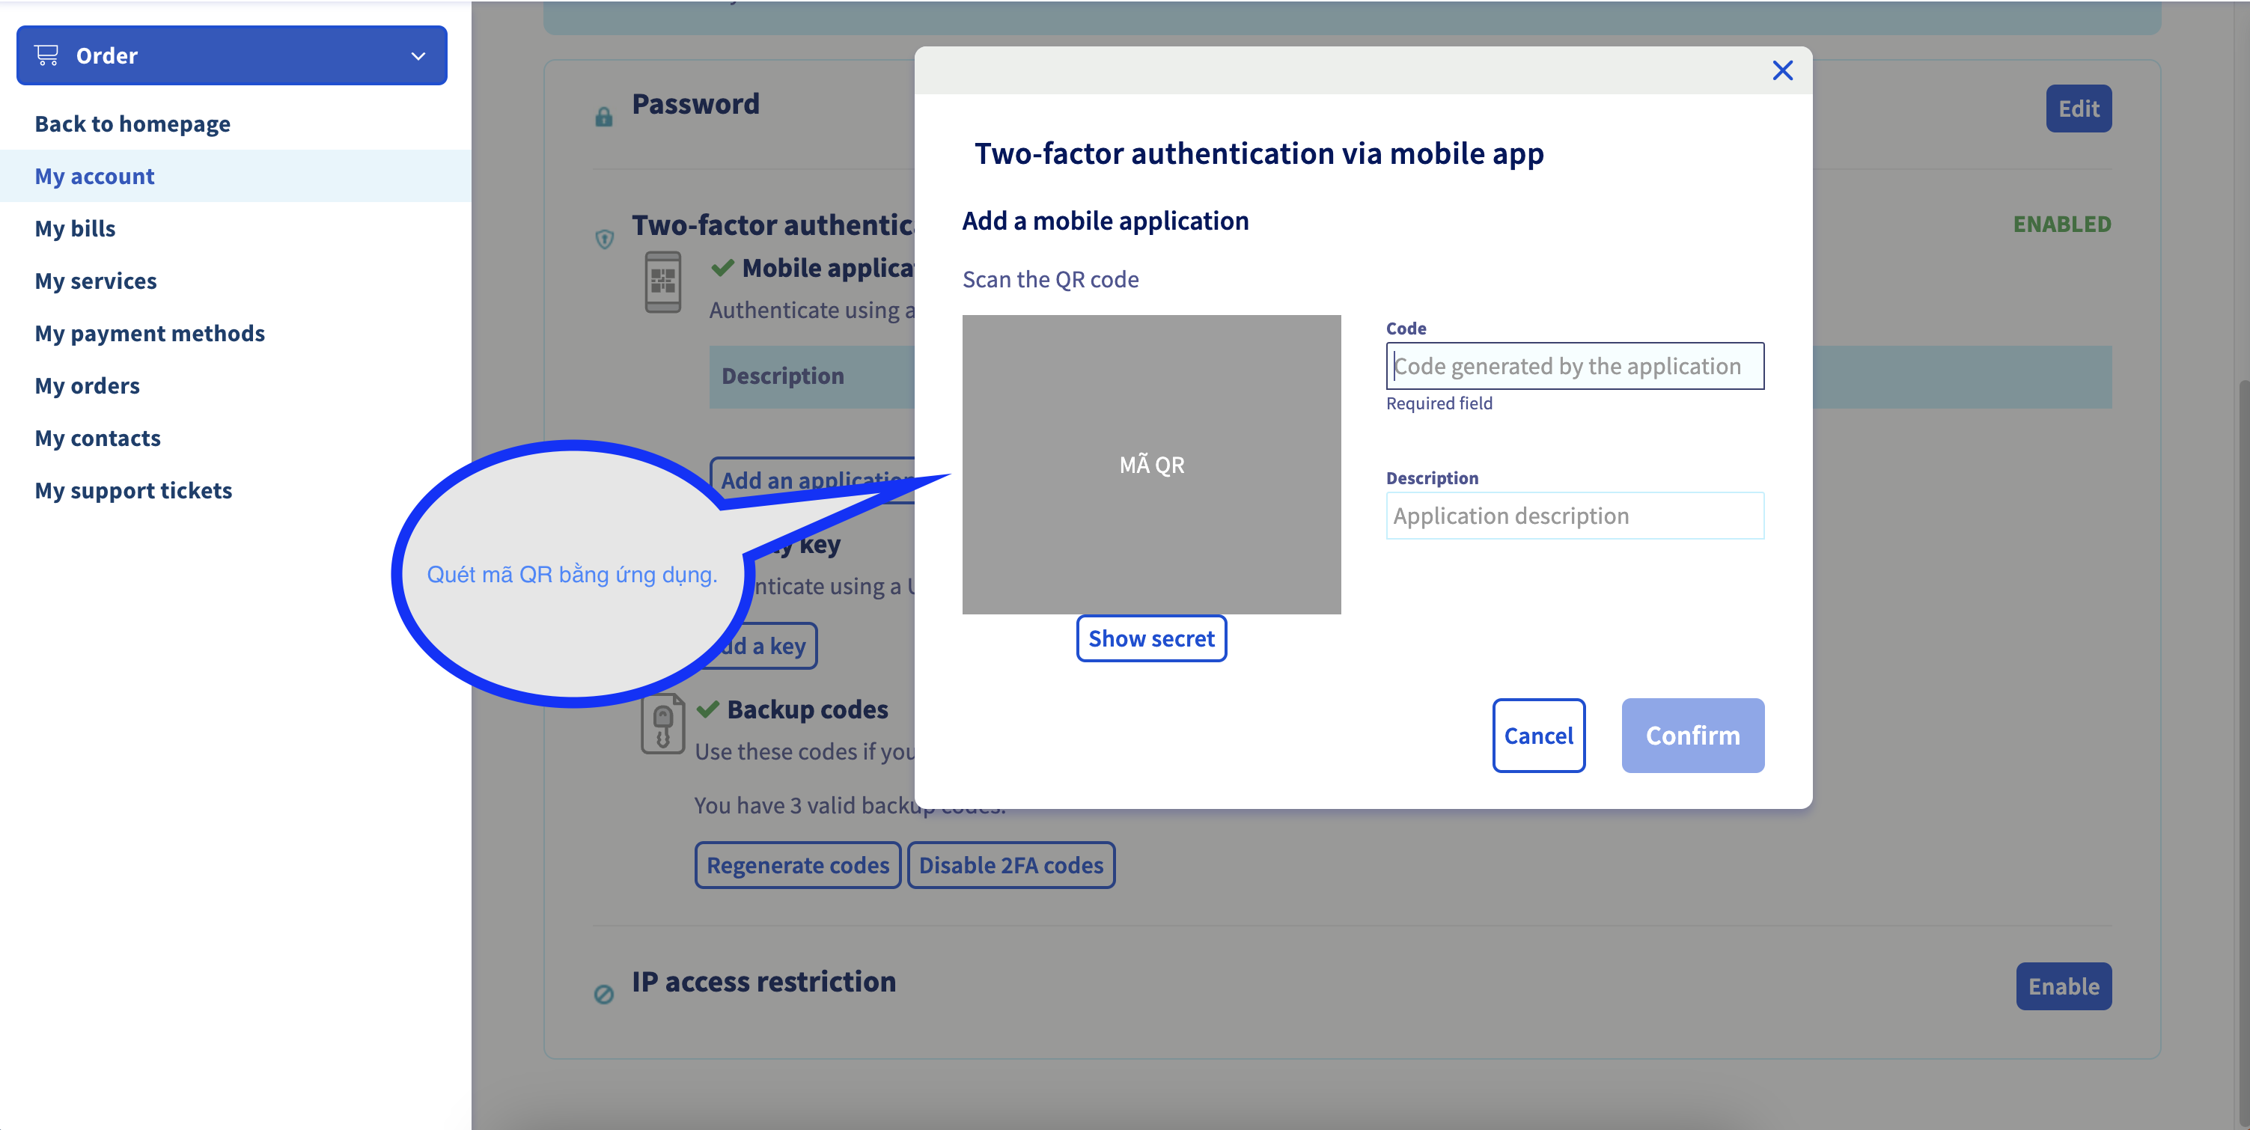Viewport: 2250px width, 1130px height.
Task: Click the shopping cart icon on Order
Action: [46, 55]
